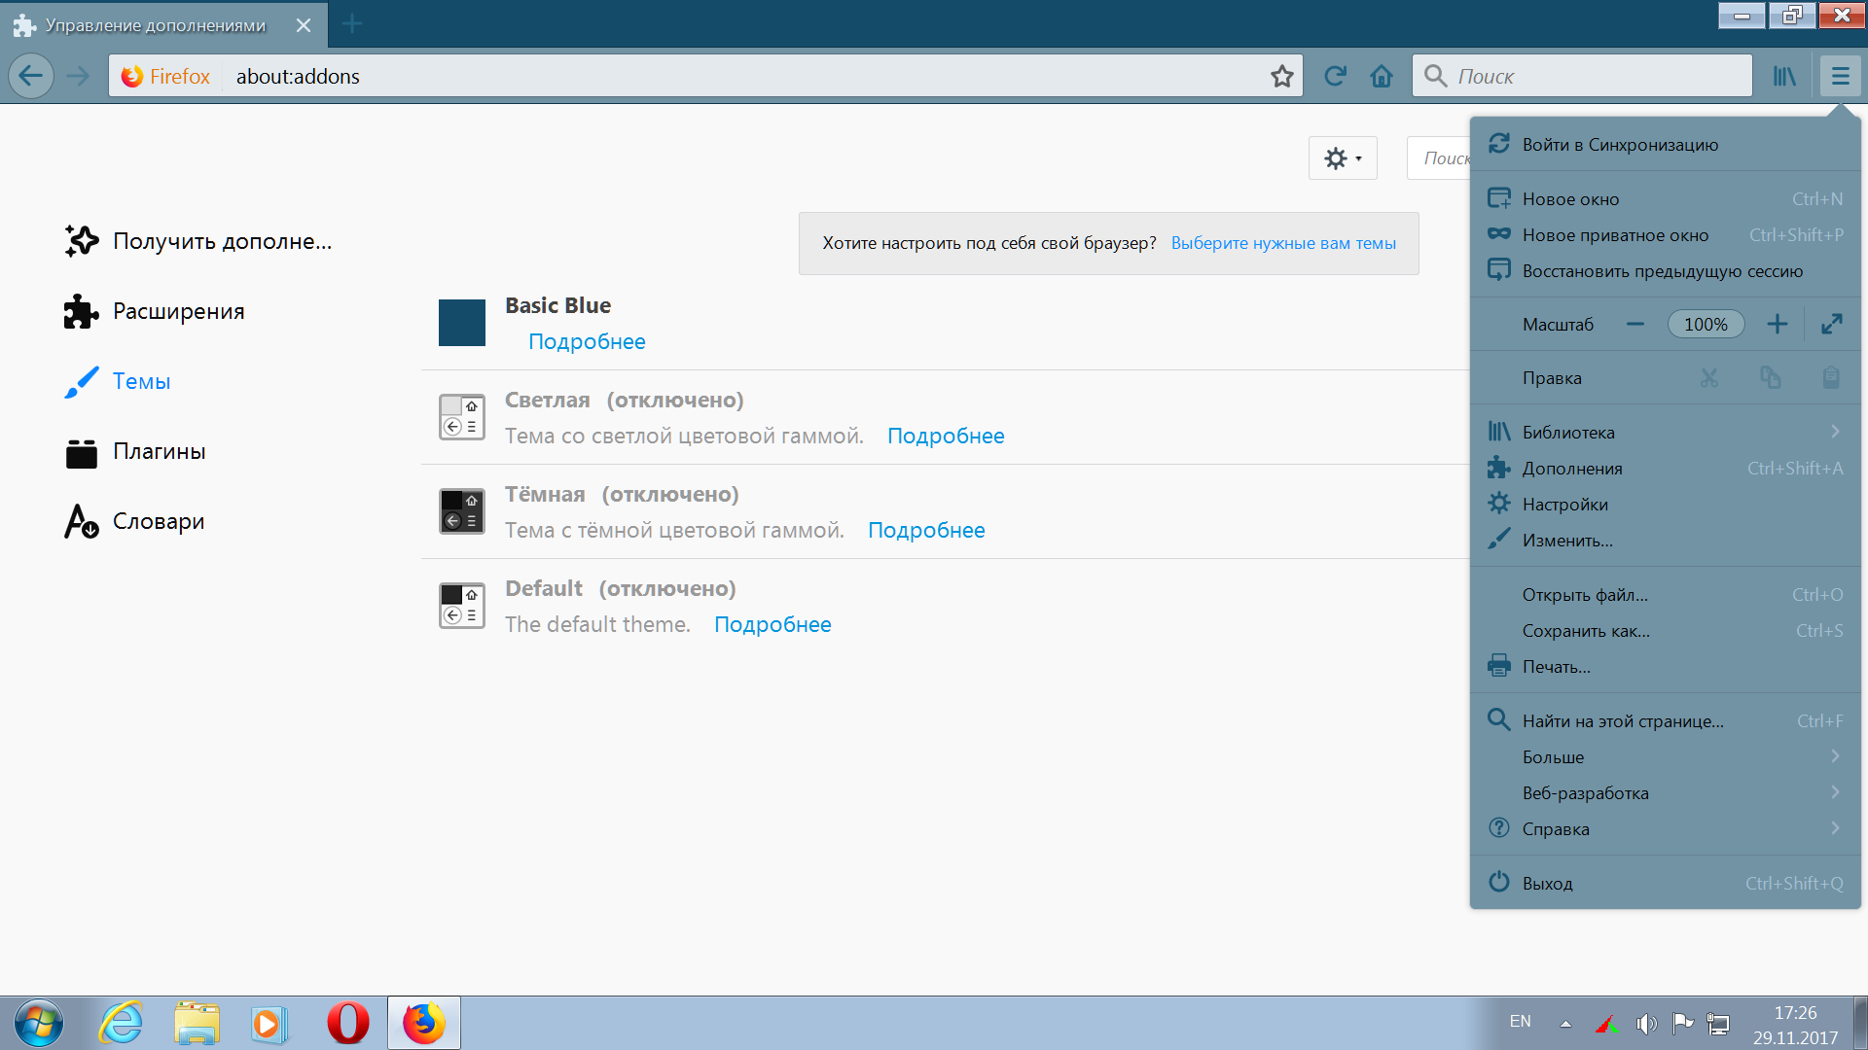Reset zoom via 100% button
The image size is (1868, 1050).
pos(1706,324)
